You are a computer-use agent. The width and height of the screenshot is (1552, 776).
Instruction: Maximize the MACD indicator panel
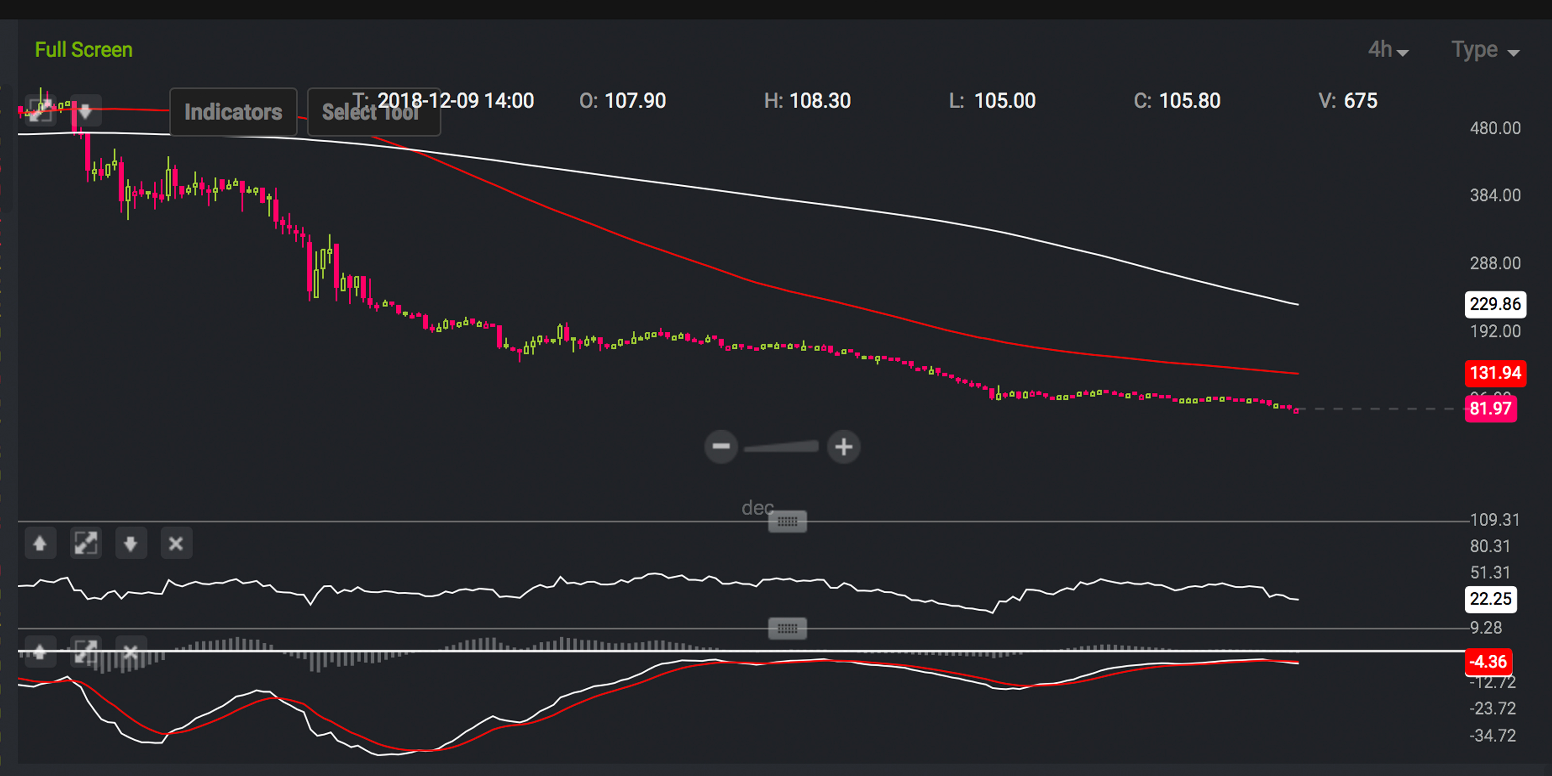pyautogui.click(x=85, y=651)
